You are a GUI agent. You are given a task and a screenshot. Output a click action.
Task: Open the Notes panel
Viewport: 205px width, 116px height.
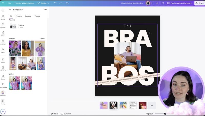(54, 114)
